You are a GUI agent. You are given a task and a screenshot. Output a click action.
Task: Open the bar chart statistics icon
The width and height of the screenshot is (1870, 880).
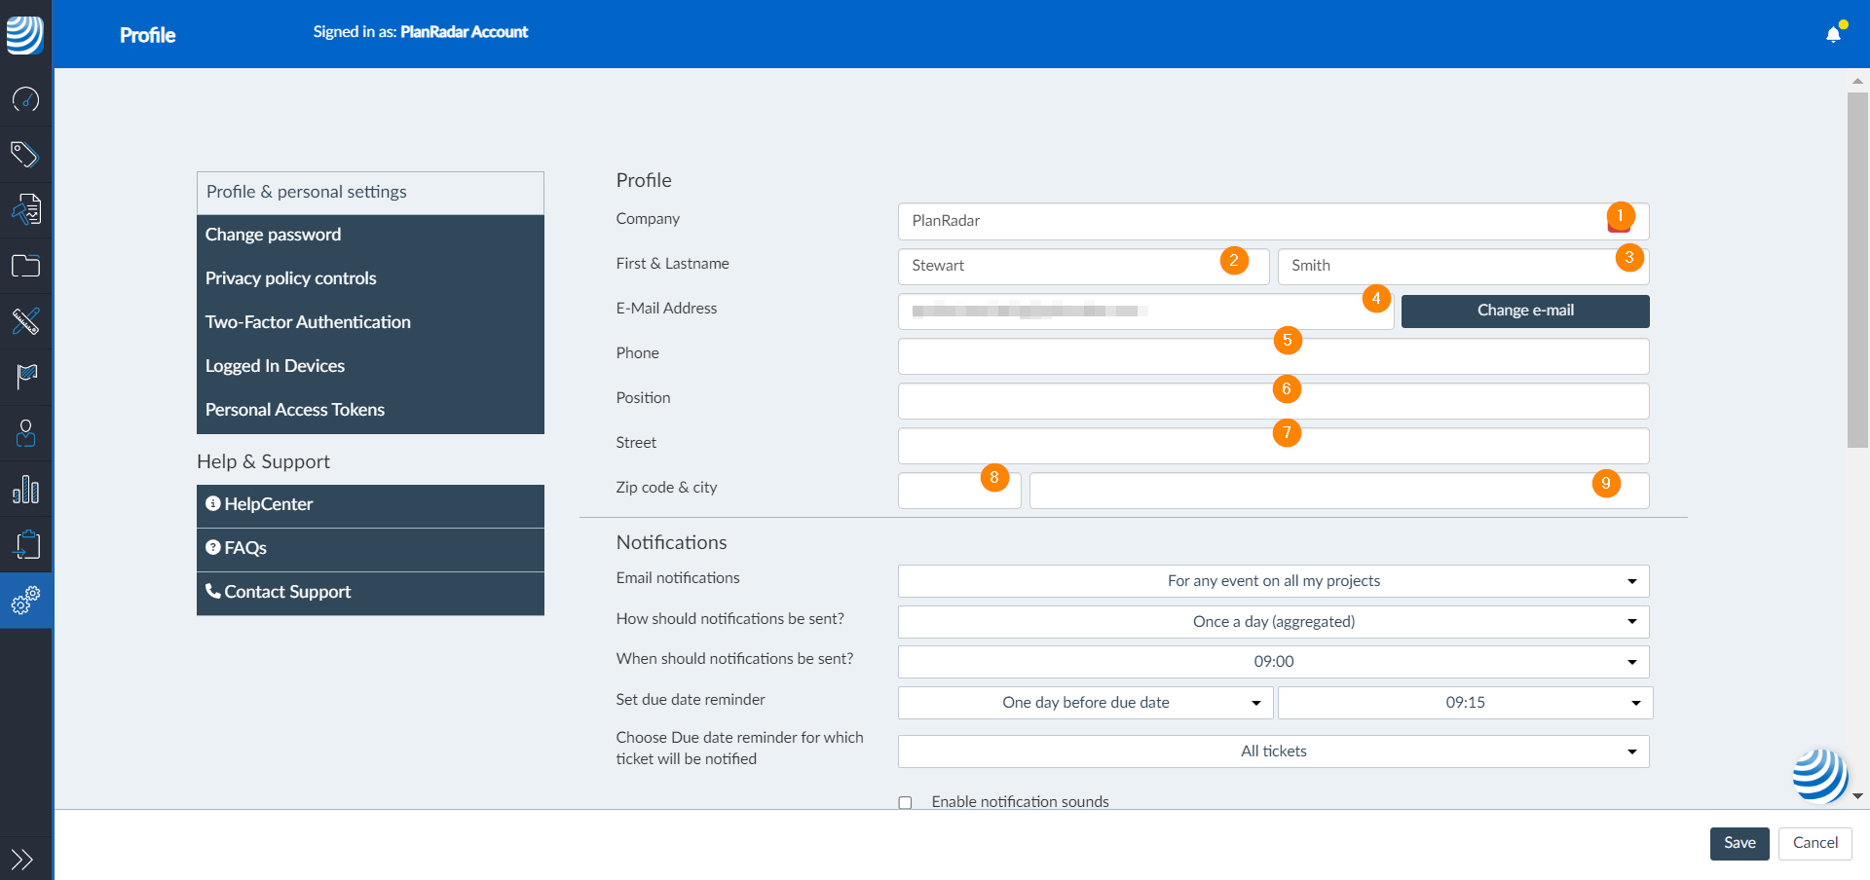coord(25,490)
